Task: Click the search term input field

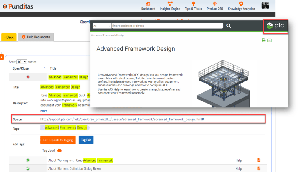Action: (167, 26)
